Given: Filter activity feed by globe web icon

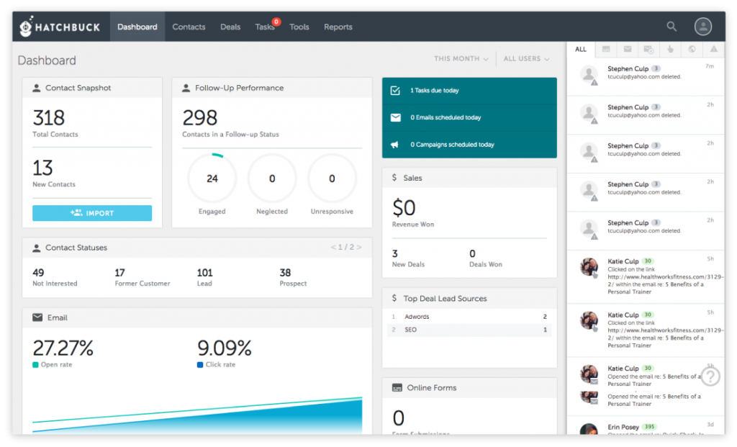Looking at the screenshot, I should click(692, 50).
